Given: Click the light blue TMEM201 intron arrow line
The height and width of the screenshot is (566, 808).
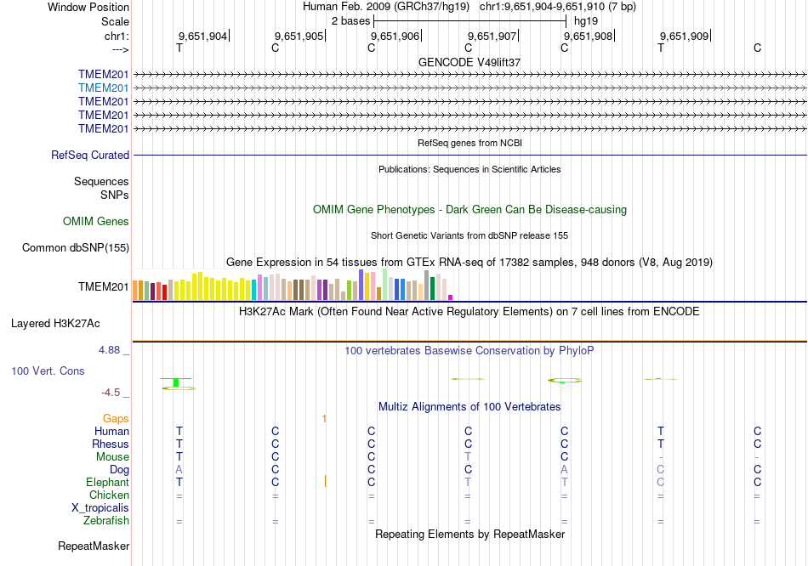Looking at the screenshot, I should 470,88.
